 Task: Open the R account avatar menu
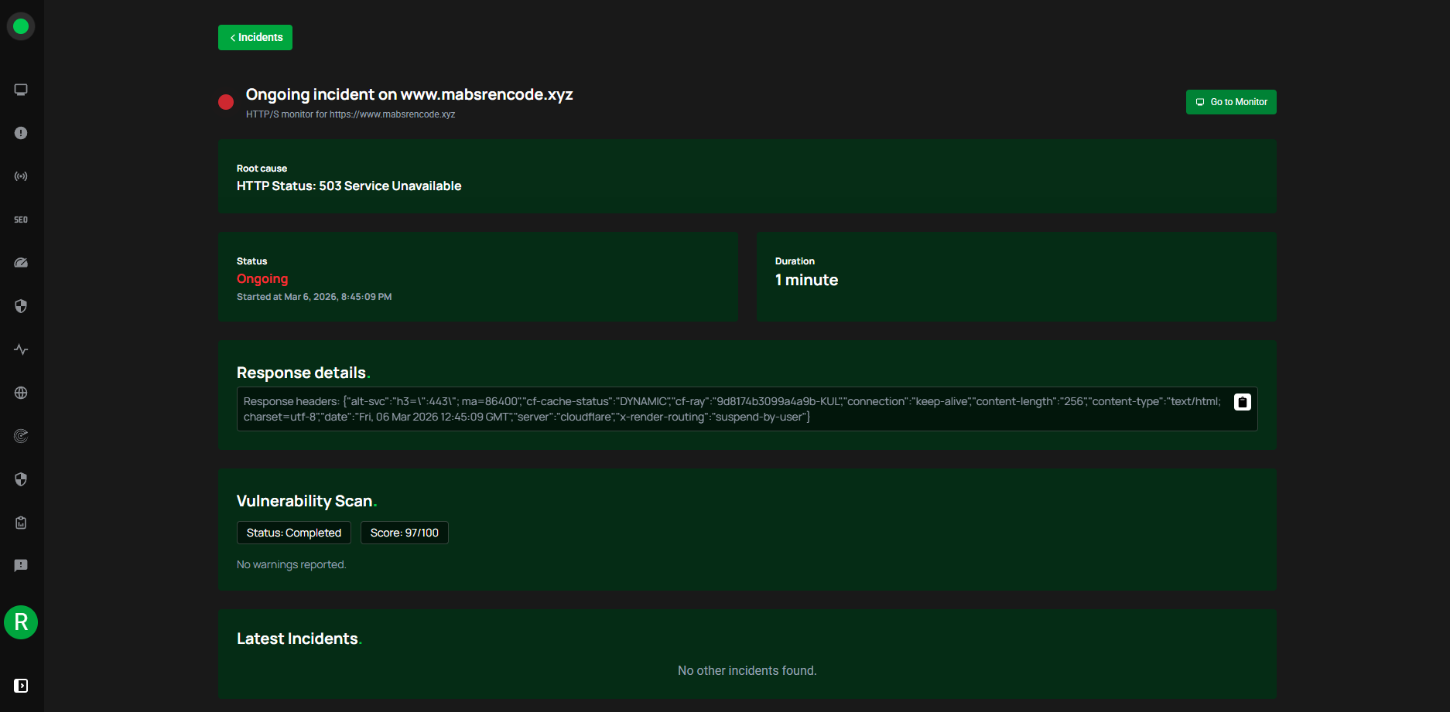coord(21,622)
